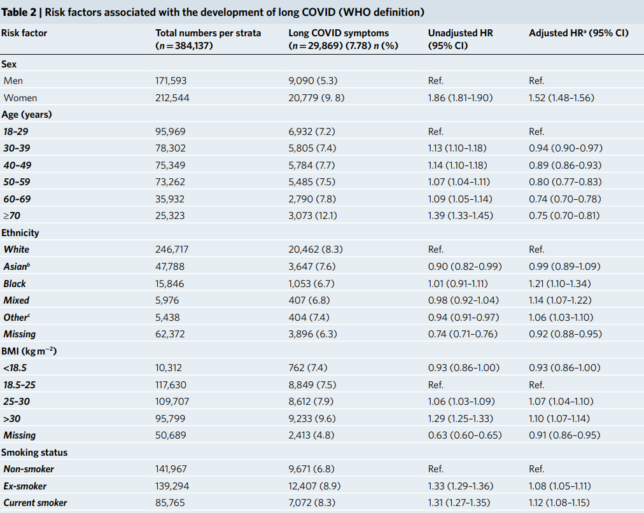Select the "<18.5" BMI row label
Image resolution: width=644 pixels, height=513 pixels.
(x=16, y=368)
